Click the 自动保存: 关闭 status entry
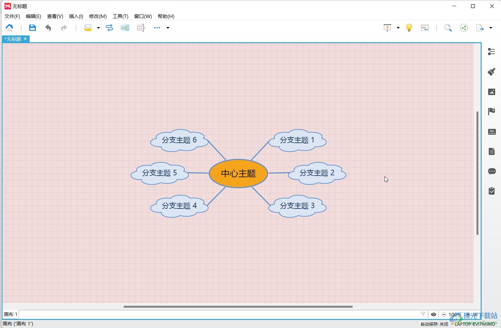This screenshot has height=328, width=501. pyautogui.click(x=434, y=324)
